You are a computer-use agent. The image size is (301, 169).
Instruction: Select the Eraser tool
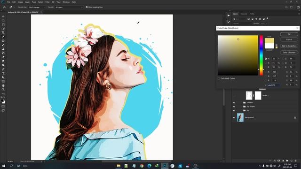point(3,57)
